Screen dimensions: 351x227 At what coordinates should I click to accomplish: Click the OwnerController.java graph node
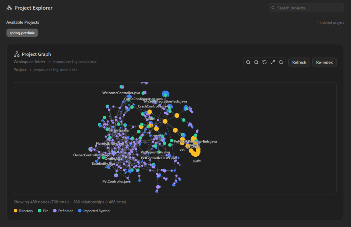90,155
